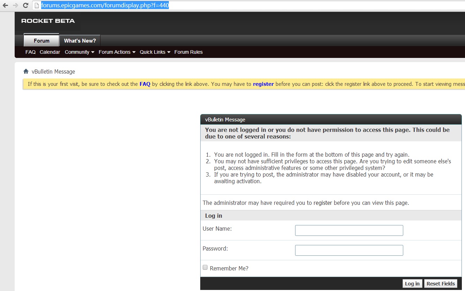The height and width of the screenshot is (291, 465).
Task: Select the Forum tab
Action: 42,41
